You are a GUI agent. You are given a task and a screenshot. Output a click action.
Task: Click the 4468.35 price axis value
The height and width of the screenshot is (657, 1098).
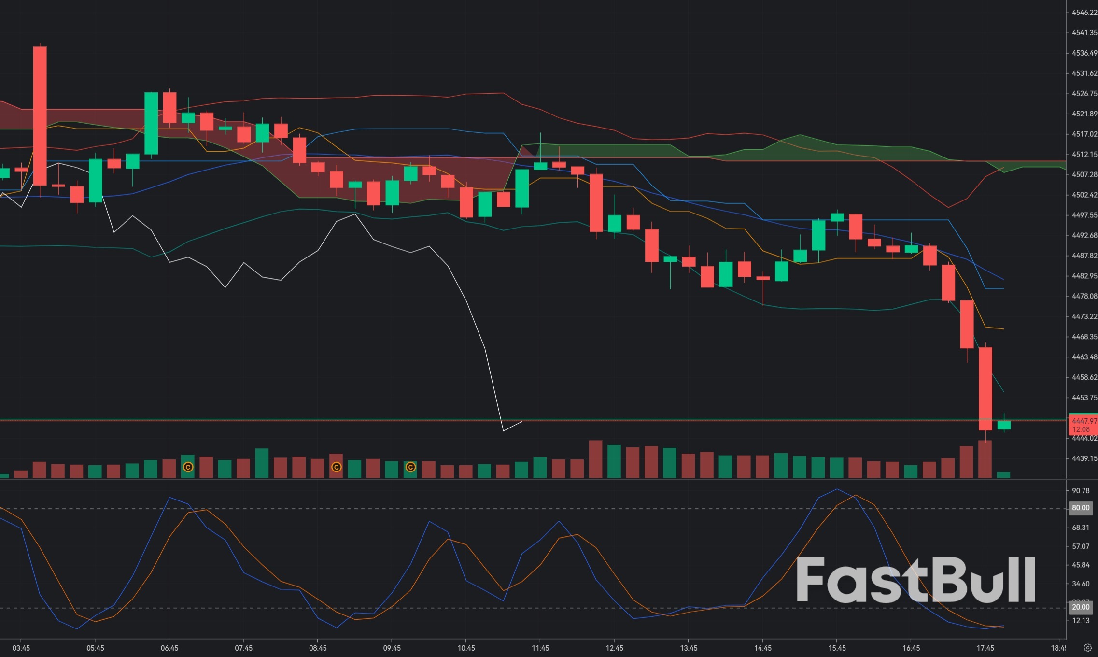coord(1084,337)
